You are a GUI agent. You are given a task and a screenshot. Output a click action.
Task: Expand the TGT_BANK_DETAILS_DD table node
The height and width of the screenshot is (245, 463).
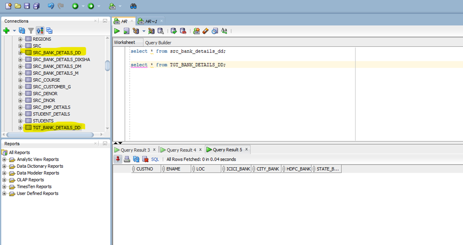(20, 128)
